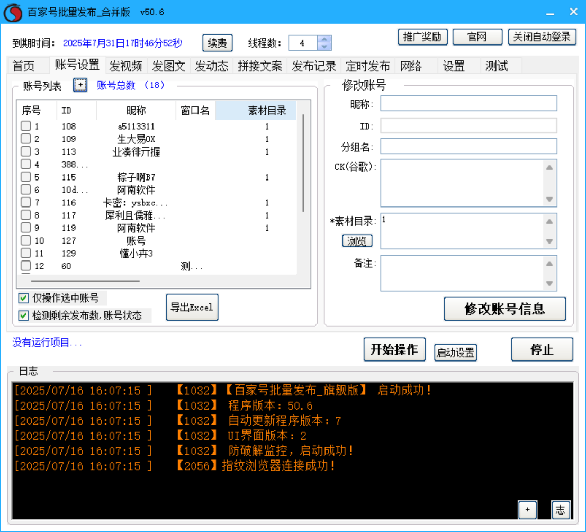Click the 开始操作 button

coord(394,349)
